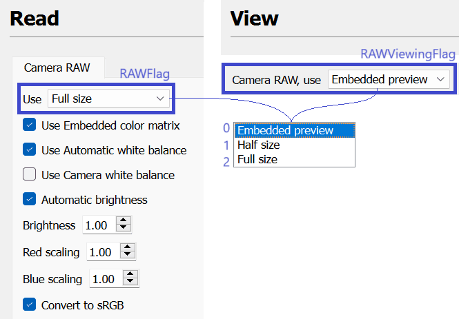Increase Red scaling with up arrow
The height and width of the screenshot is (319, 459).
point(128,247)
